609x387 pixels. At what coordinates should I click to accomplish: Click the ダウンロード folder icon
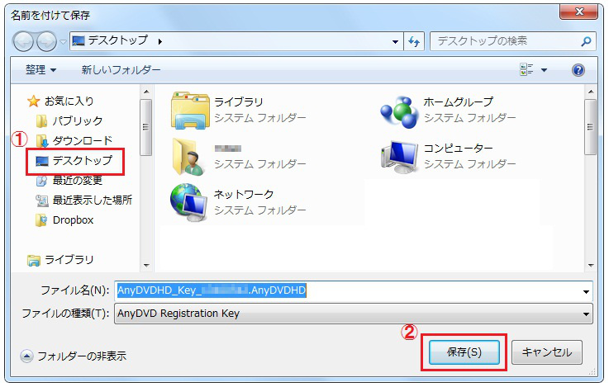(x=42, y=141)
